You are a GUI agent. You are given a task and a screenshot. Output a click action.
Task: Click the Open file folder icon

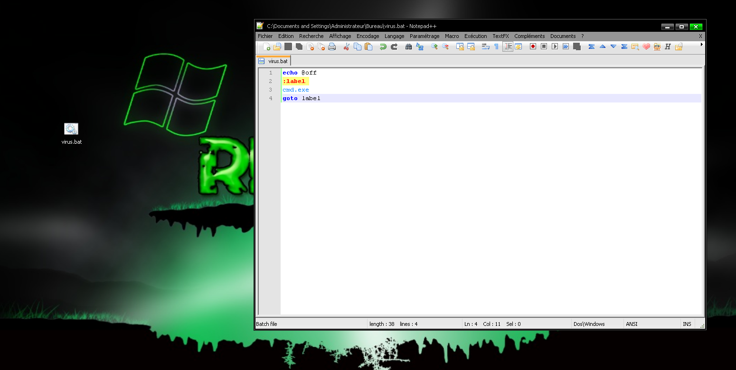point(277,46)
